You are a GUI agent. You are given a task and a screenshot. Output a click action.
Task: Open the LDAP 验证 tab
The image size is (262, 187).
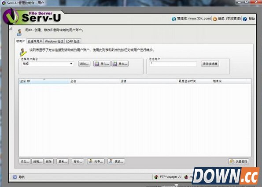[x=73, y=41]
